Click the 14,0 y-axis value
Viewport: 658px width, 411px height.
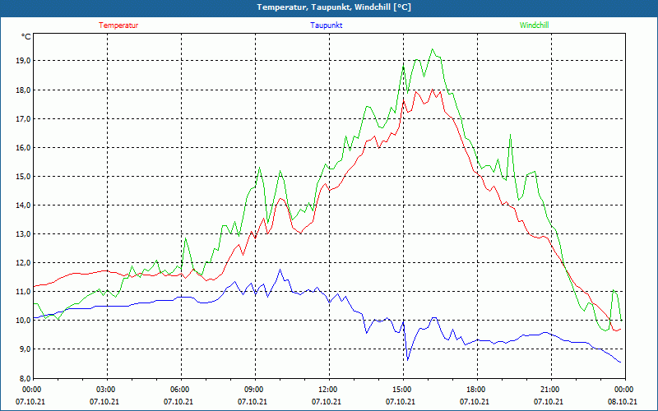click(24, 205)
